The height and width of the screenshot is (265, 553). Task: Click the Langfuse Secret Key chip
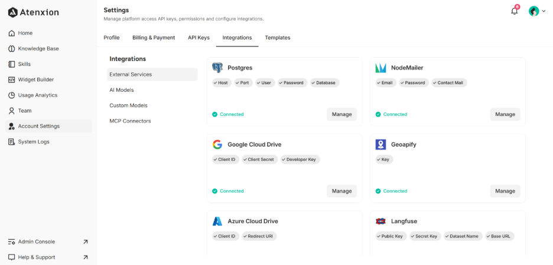(x=425, y=236)
